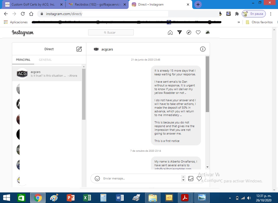Open Chrome home page button
Image resolution: width=278 pixels, height=203 pixels.
coord(31,14)
